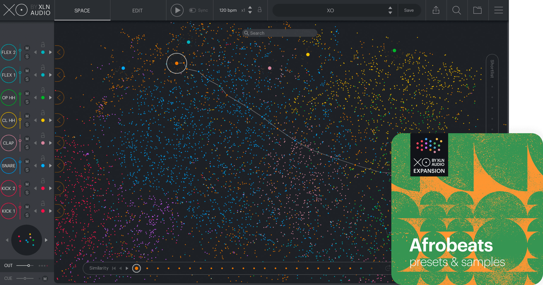Adjust the CUE volume slider

tap(25, 278)
